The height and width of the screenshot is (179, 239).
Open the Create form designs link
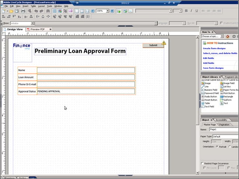pyautogui.click(x=214, y=48)
